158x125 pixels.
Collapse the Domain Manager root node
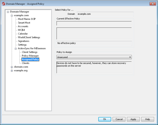[x=8, y=12]
